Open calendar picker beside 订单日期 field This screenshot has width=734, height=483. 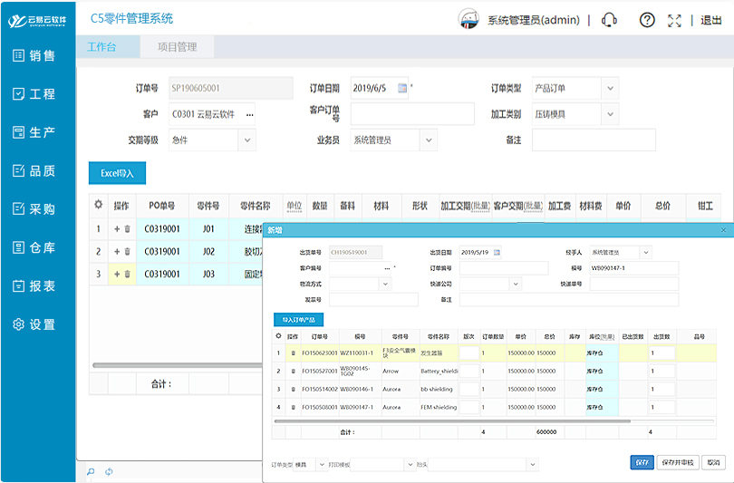[x=403, y=88]
